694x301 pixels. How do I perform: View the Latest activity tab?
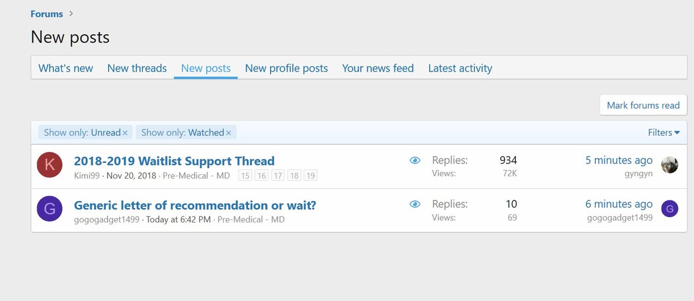[460, 68]
